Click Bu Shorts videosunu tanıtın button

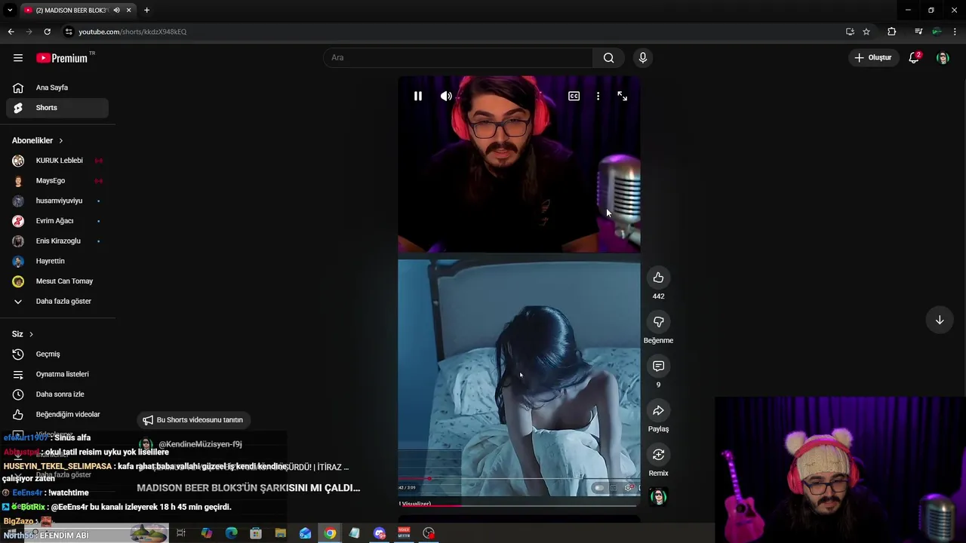(194, 420)
